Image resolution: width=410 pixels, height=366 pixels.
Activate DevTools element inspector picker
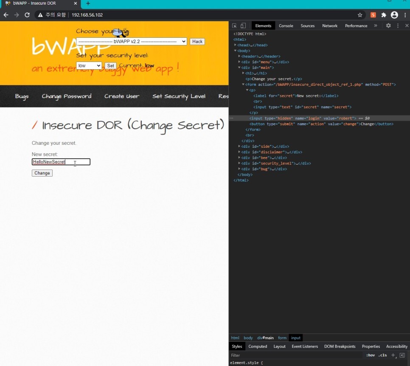click(234, 25)
